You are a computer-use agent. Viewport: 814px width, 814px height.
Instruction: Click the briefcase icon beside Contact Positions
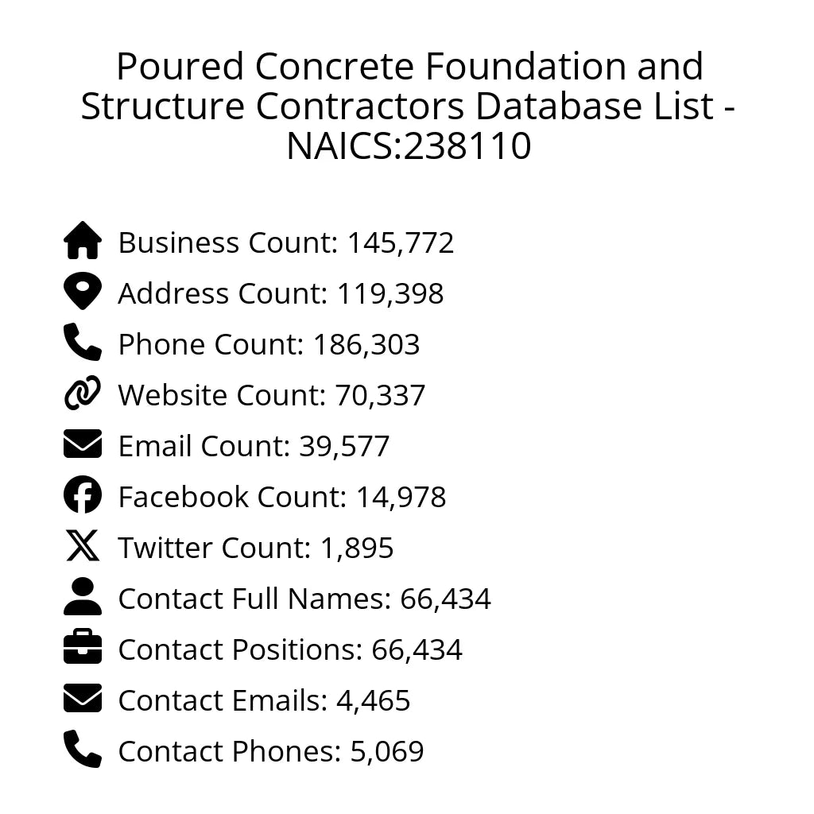pyautogui.click(x=83, y=648)
